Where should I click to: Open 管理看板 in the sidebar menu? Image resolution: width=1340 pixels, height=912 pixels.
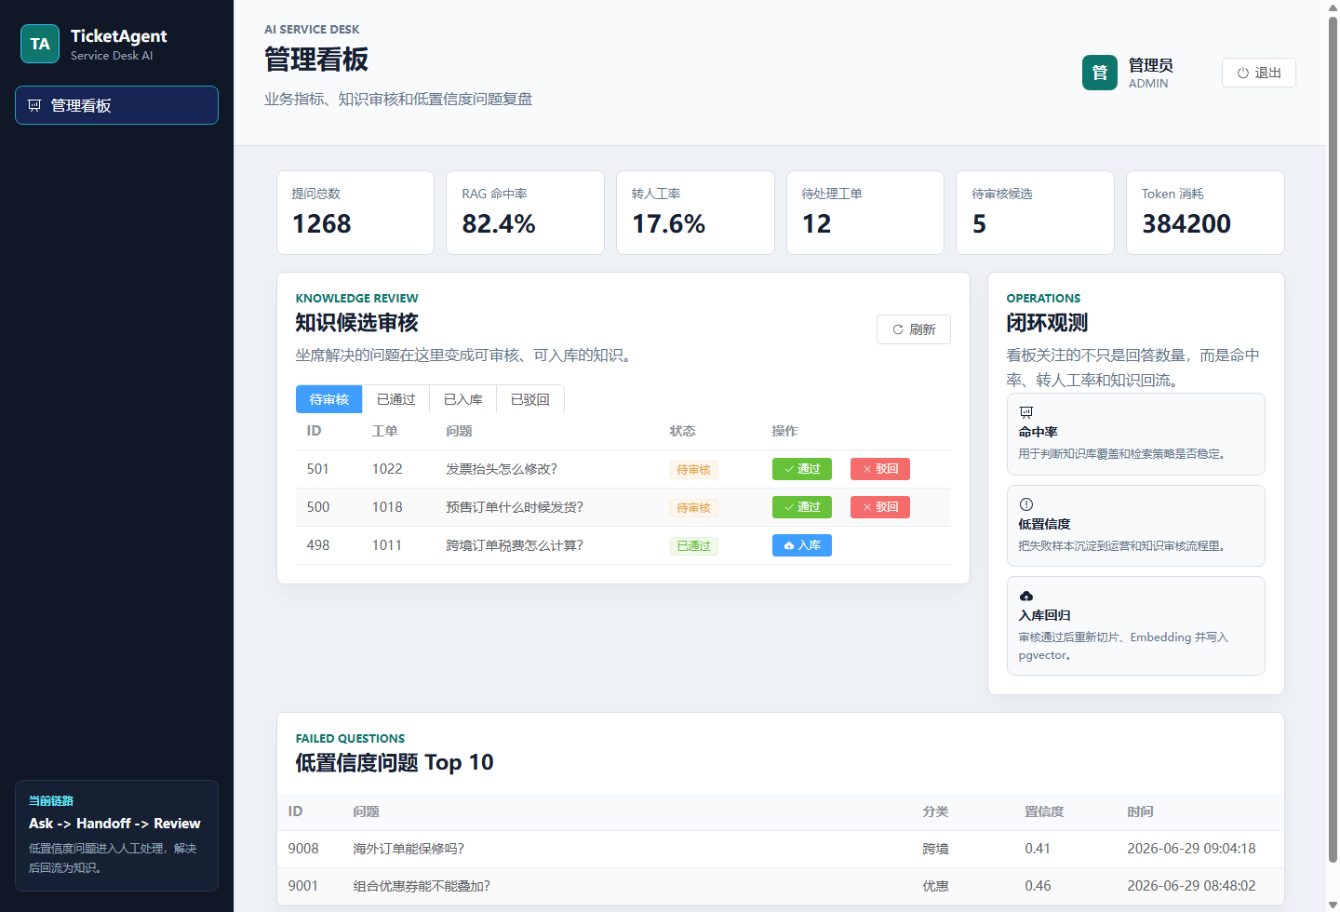(116, 105)
